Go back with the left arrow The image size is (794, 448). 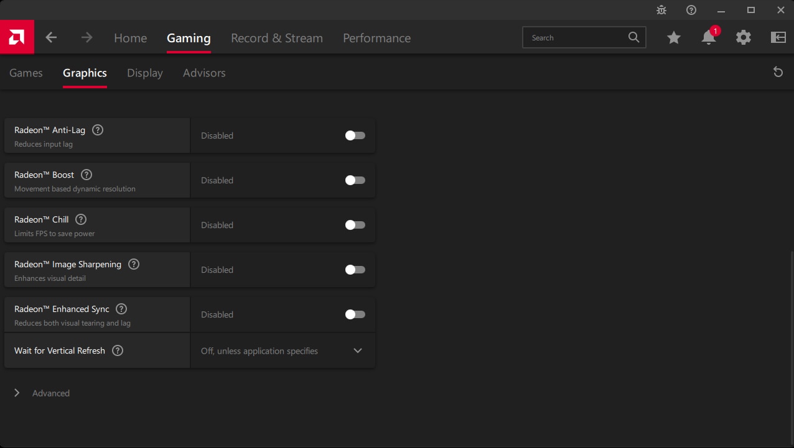[51, 37]
